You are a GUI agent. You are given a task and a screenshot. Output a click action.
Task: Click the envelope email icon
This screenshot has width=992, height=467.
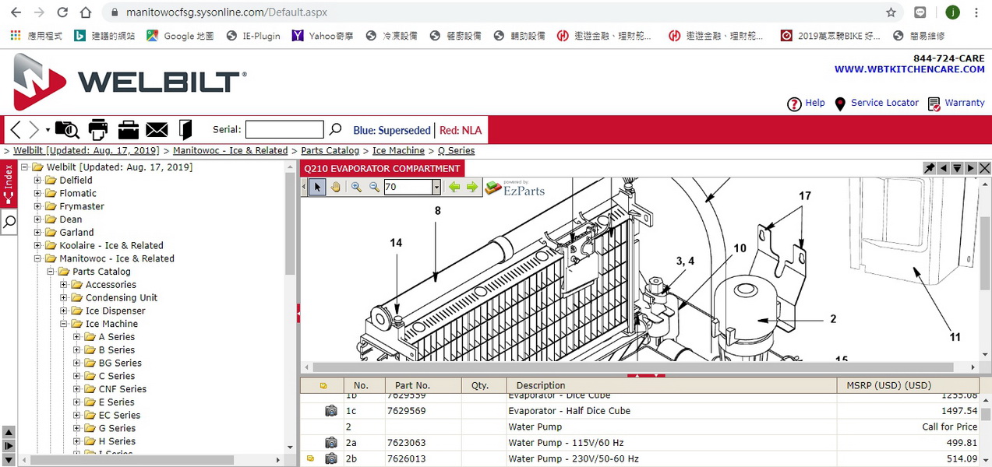157,130
